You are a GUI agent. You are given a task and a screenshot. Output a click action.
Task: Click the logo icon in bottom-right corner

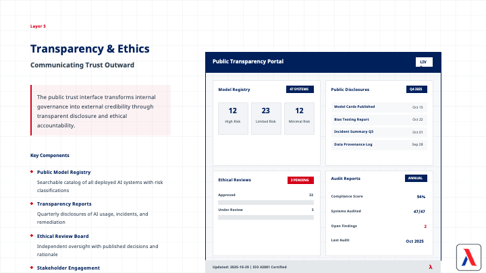(x=467, y=256)
